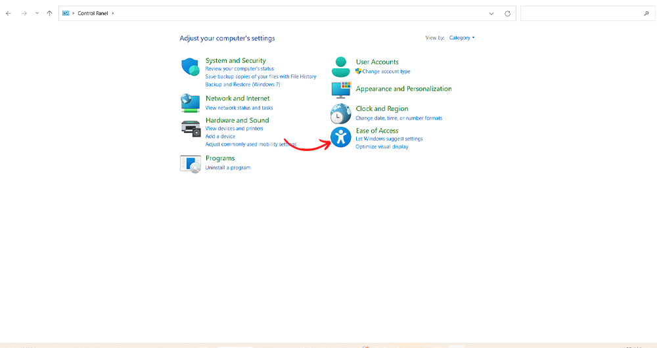Open the User Accounts category

pyautogui.click(x=377, y=62)
